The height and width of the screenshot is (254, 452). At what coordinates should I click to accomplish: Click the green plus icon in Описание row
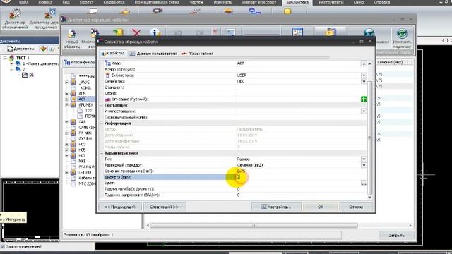pyautogui.click(x=364, y=99)
